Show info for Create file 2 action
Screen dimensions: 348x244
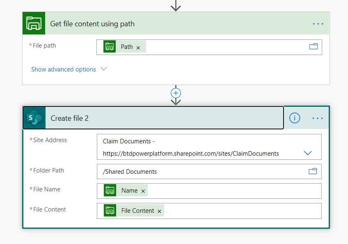[x=294, y=118]
